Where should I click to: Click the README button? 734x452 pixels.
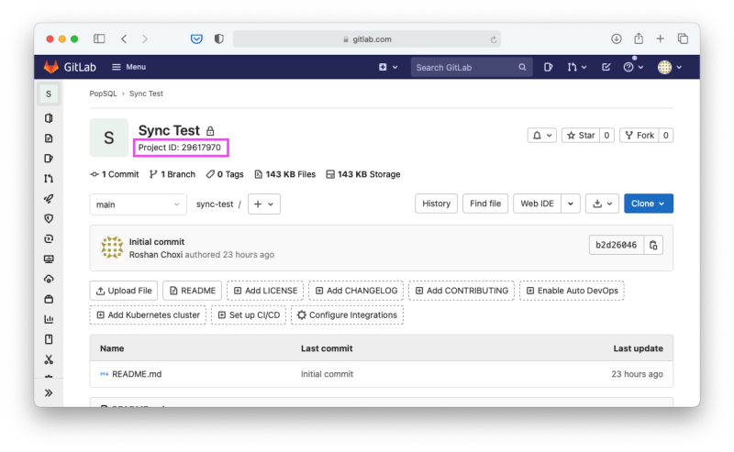point(193,291)
